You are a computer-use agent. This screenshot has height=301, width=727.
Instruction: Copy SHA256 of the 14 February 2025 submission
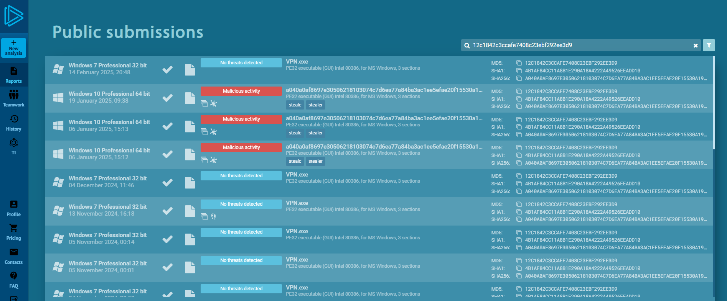tap(519, 79)
